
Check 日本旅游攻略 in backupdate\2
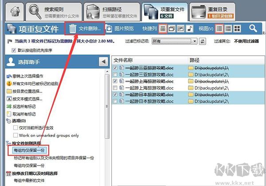pyautogui.click(x=115, y=101)
